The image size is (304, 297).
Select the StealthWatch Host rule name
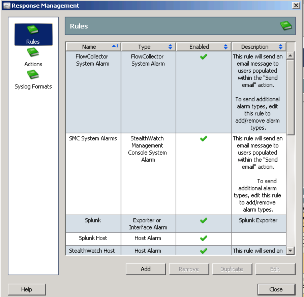[x=92, y=251]
